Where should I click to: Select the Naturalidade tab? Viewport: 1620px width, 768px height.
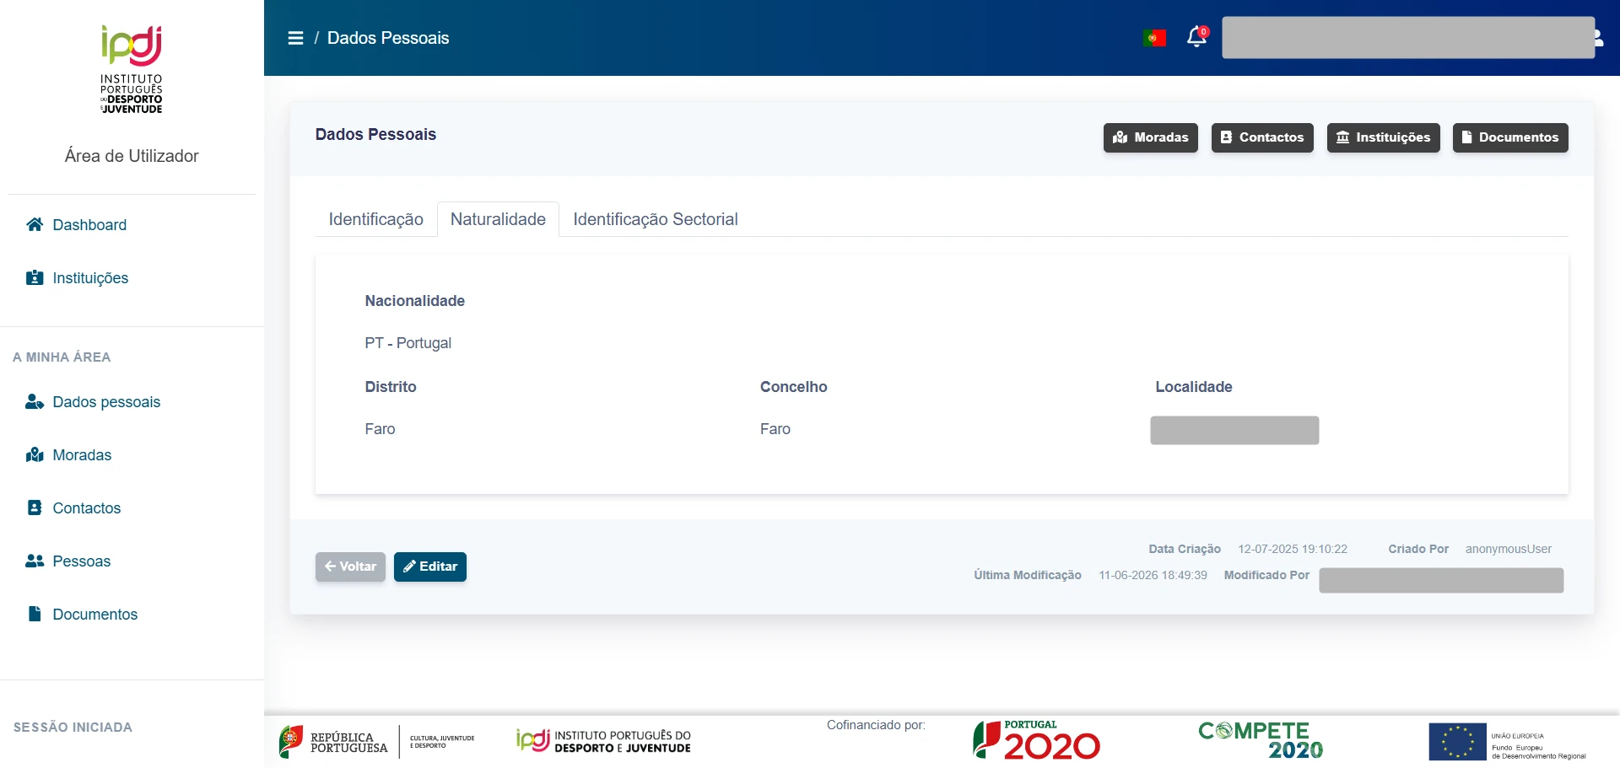(x=498, y=219)
